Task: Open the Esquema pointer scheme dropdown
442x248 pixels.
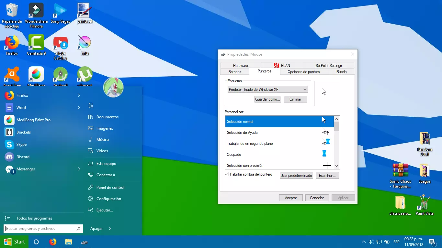Action: 267,90
